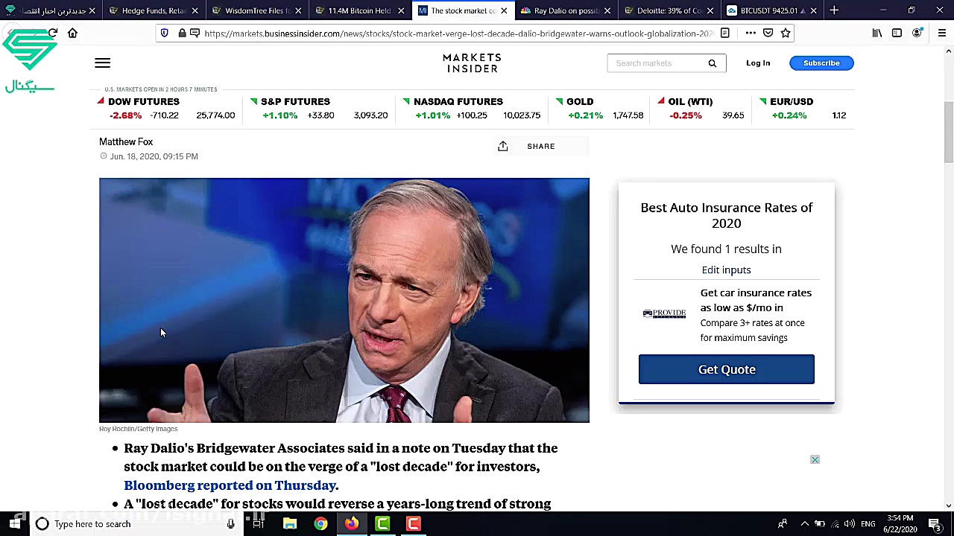Focus the Search markets input field
The height and width of the screenshot is (536, 954).
(x=656, y=63)
